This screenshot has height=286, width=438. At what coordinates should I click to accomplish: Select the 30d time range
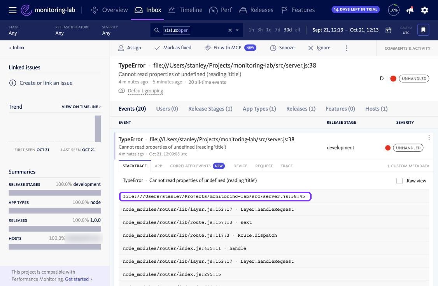[x=287, y=30]
